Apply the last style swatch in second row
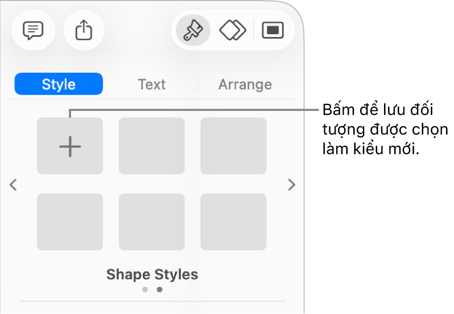The width and height of the screenshot is (454, 314). (x=233, y=221)
